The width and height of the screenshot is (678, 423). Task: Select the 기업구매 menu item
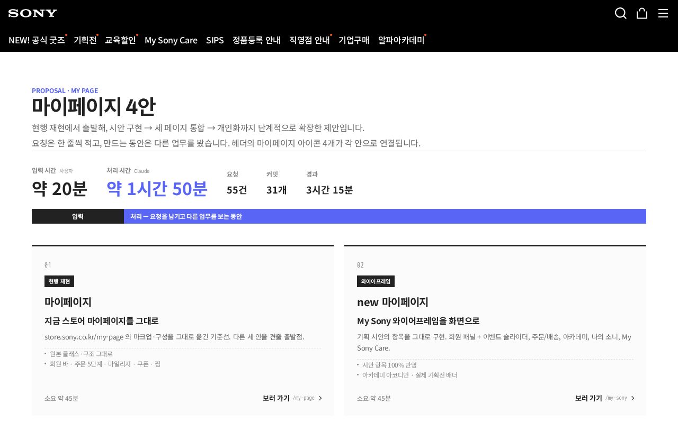[x=354, y=40]
